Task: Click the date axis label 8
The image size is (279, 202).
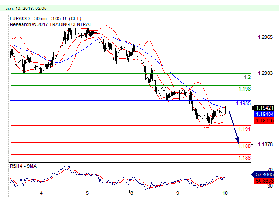Action: tap(132, 193)
